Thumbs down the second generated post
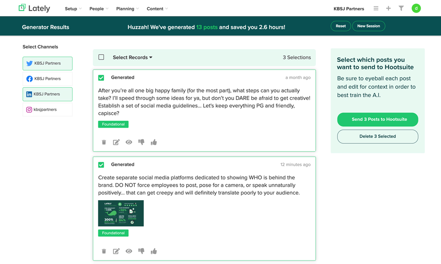Screen dimensions: 441x264 [141, 251]
